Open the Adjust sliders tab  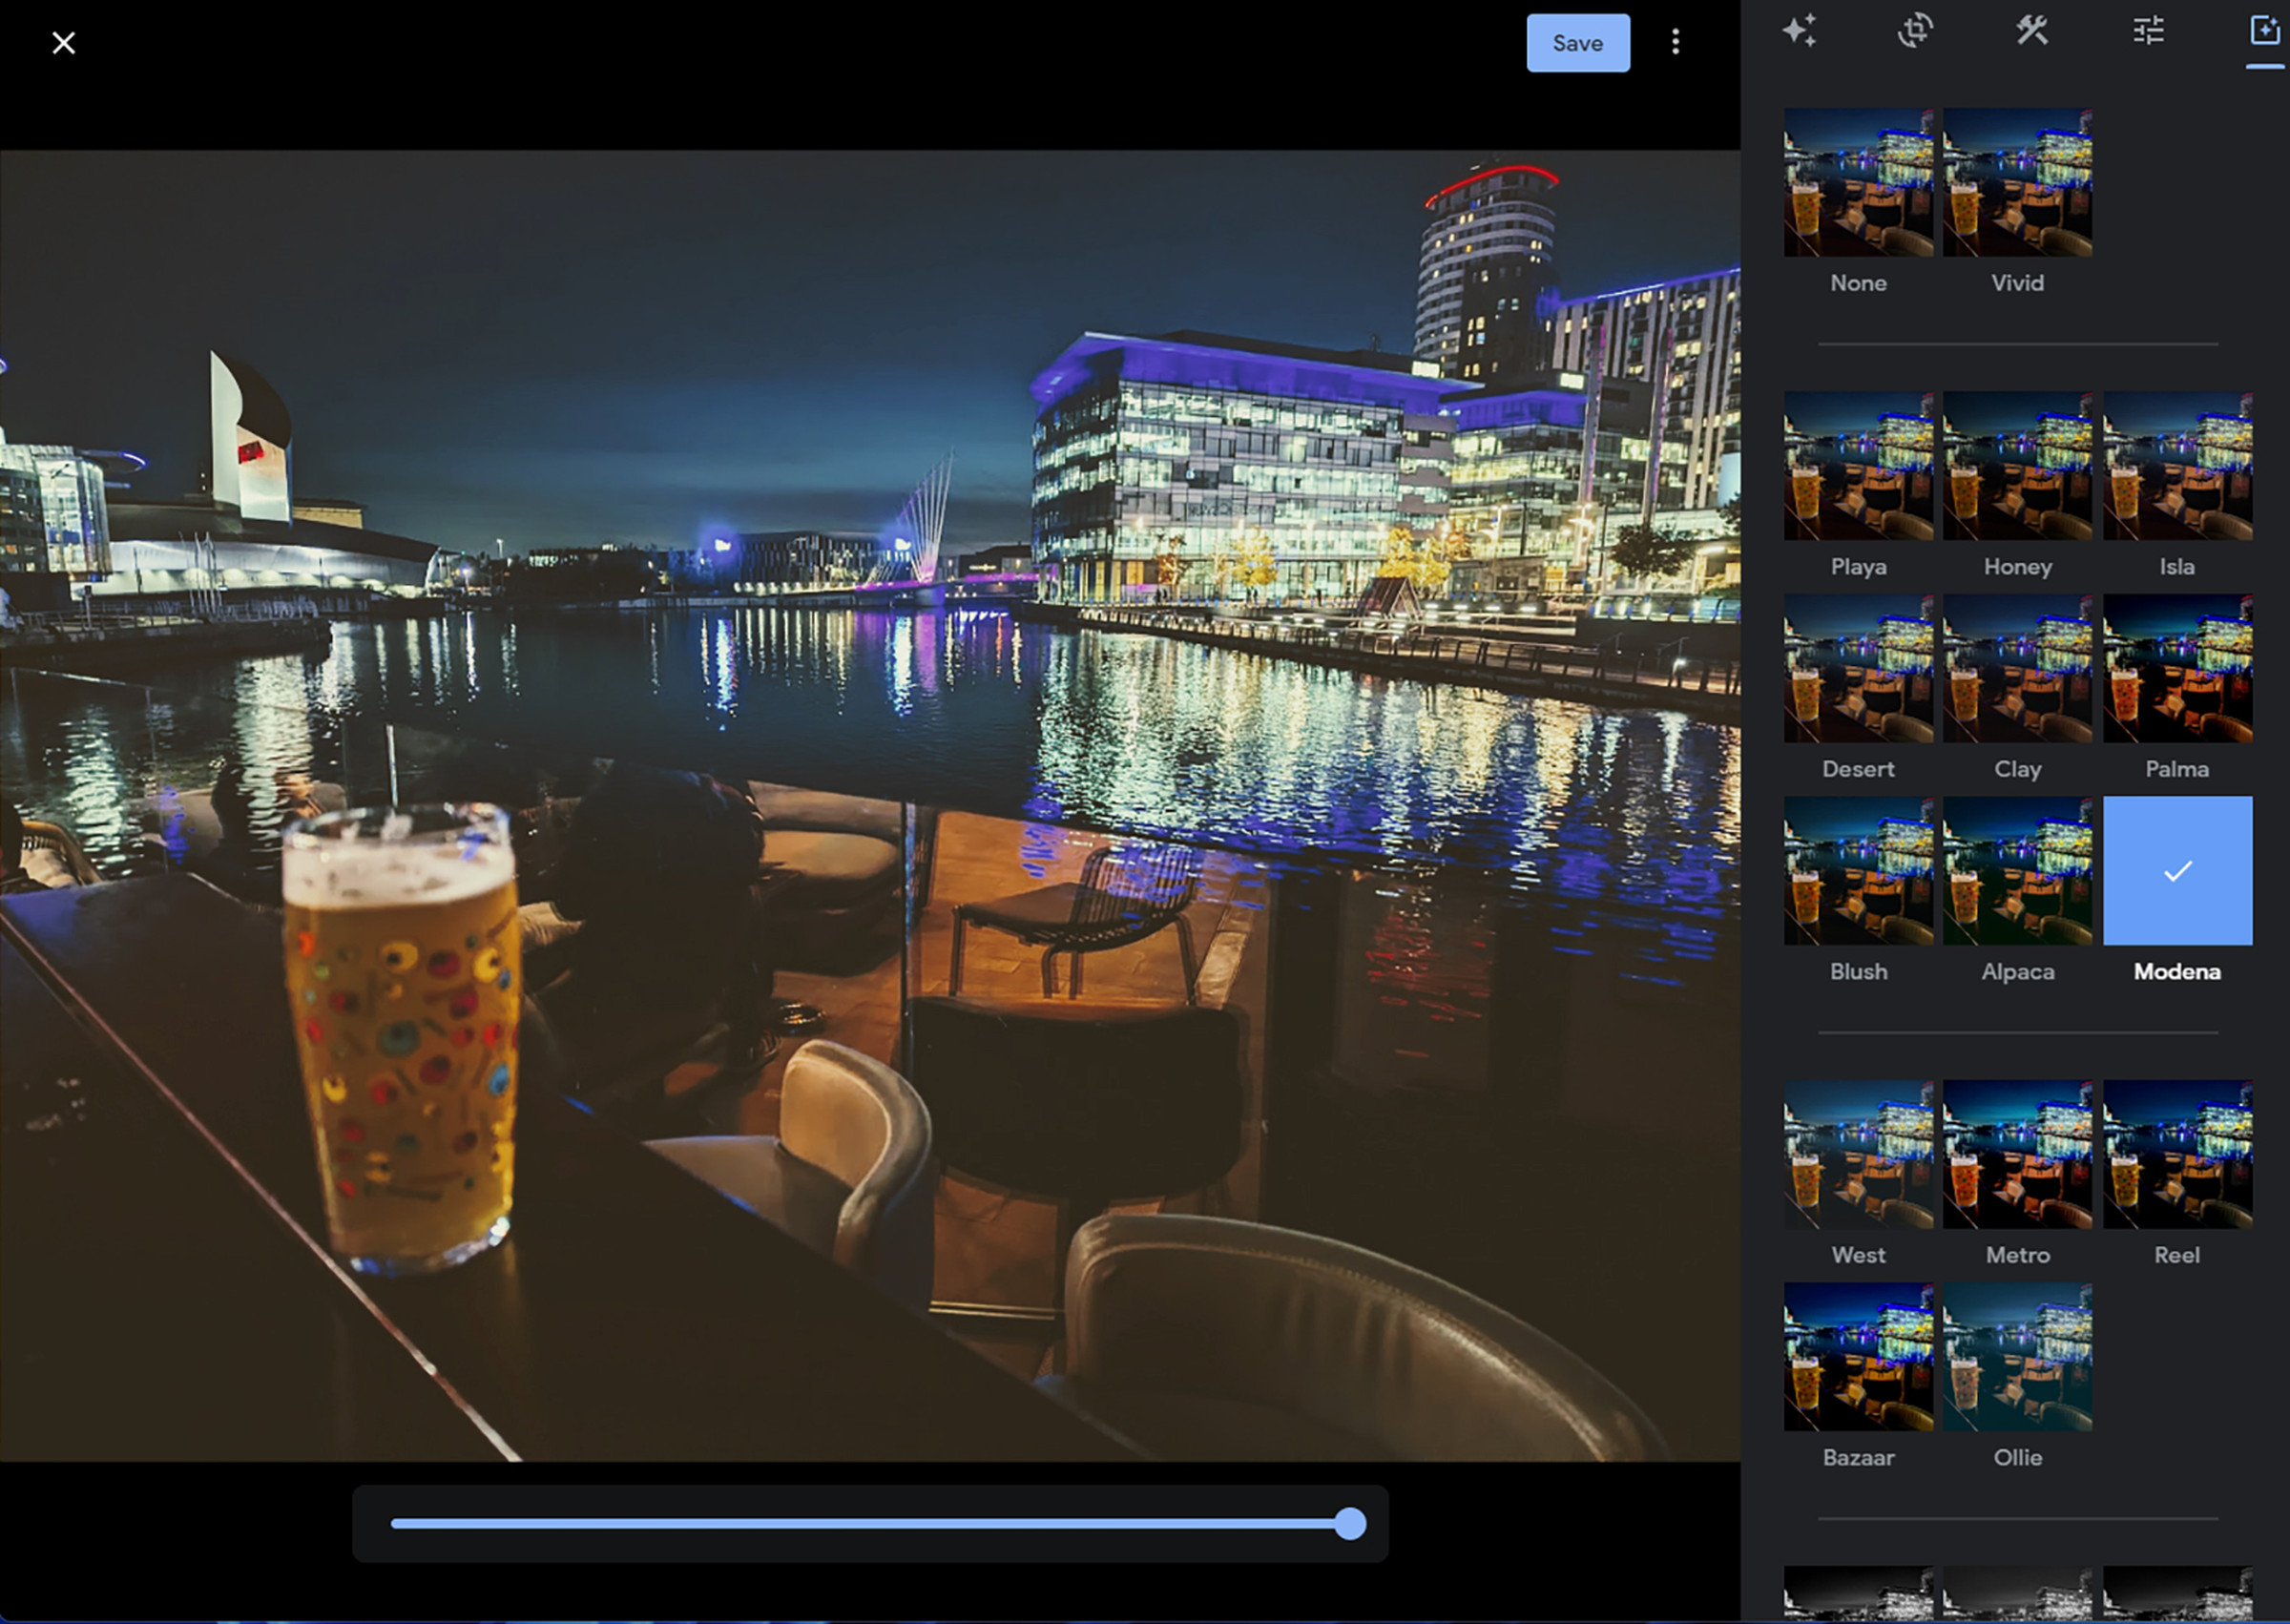(x=2148, y=31)
